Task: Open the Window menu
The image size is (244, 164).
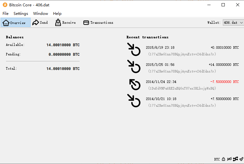Action: [41, 14]
